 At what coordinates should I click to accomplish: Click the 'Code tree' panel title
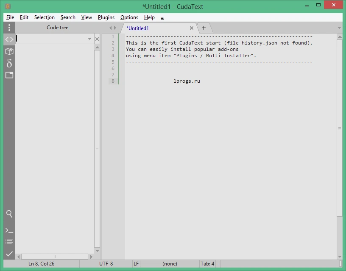tap(58, 28)
